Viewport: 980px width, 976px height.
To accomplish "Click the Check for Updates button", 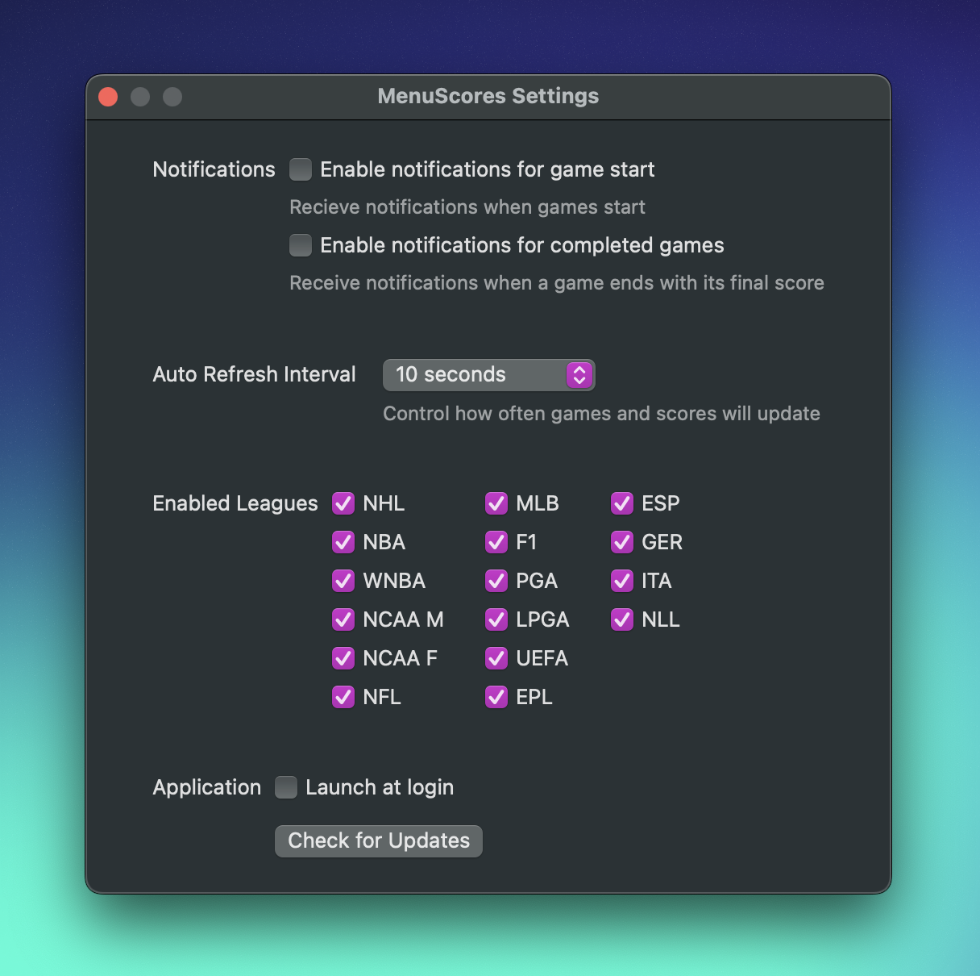I will tap(379, 841).
